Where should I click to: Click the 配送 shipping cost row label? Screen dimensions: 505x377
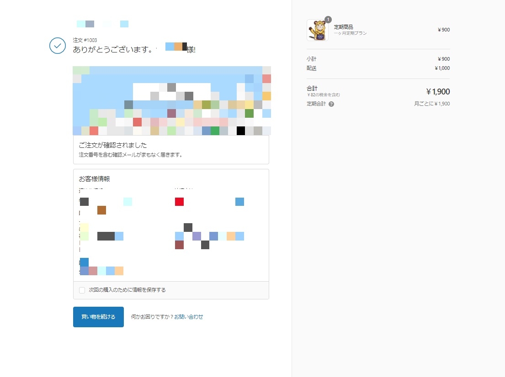312,68
